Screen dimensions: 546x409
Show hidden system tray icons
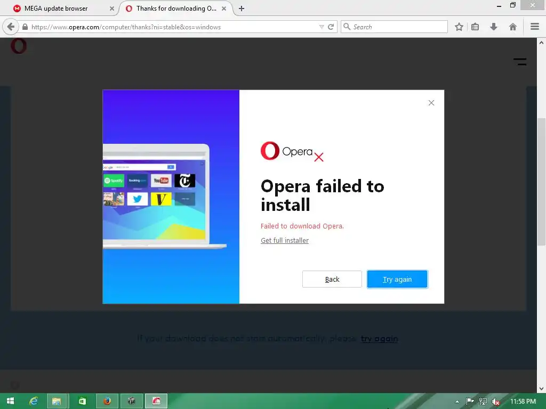pyautogui.click(x=457, y=402)
